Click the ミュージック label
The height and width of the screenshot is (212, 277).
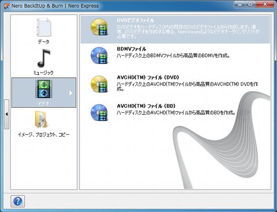[43, 73]
